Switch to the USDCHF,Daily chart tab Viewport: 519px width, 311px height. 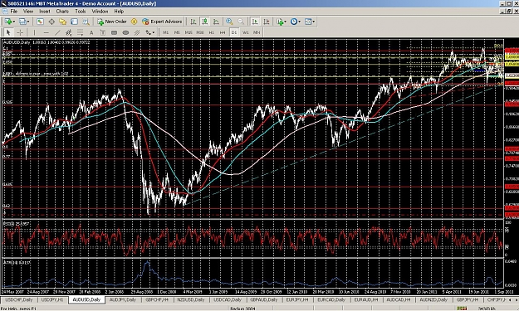pos(19,299)
